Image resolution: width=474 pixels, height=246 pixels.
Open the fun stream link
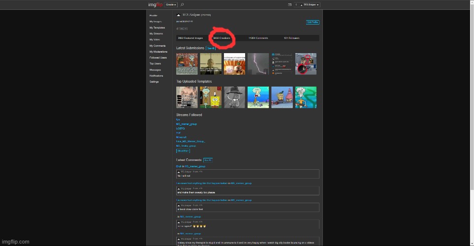pos(178,120)
